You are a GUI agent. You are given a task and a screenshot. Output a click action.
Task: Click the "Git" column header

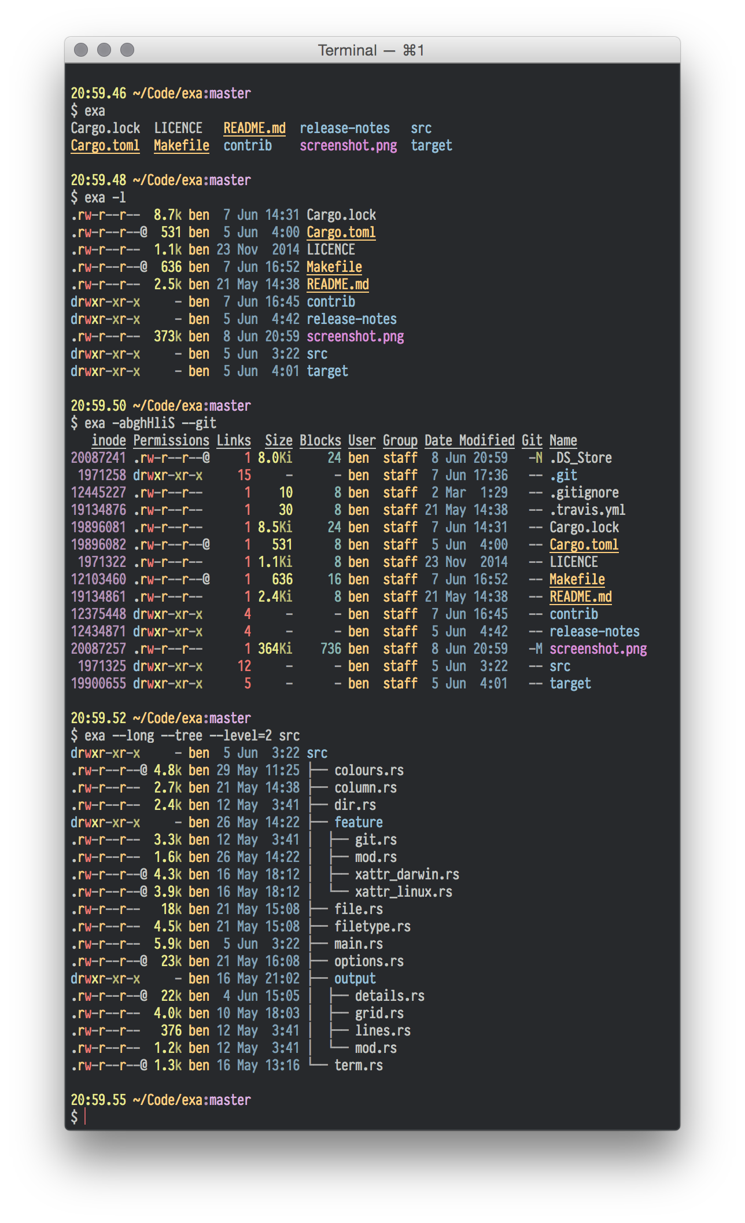[532, 440]
